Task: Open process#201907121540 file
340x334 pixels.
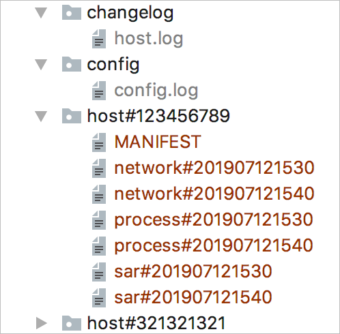Action: [x=214, y=246]
